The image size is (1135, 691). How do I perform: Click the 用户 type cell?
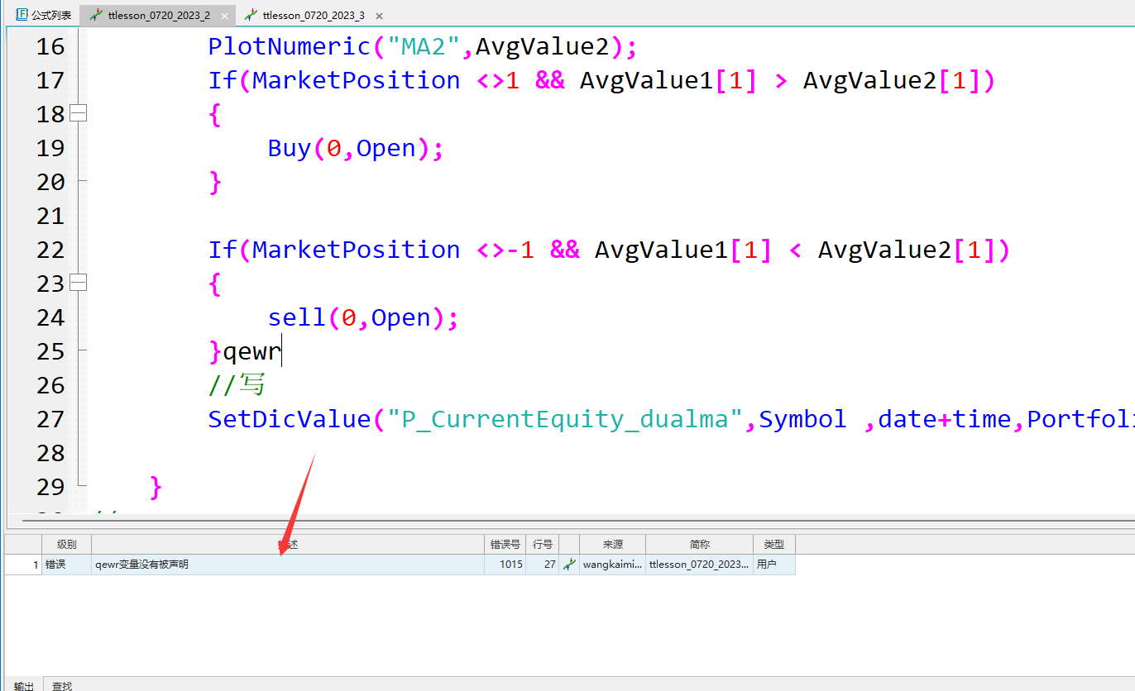tap(773, 565)
